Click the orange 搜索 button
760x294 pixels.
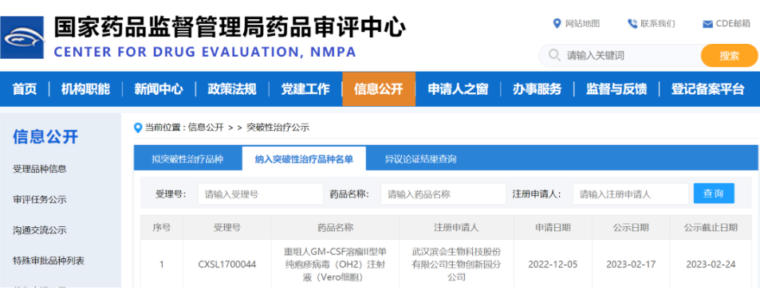pyautogui.click(x=729, y=55)
